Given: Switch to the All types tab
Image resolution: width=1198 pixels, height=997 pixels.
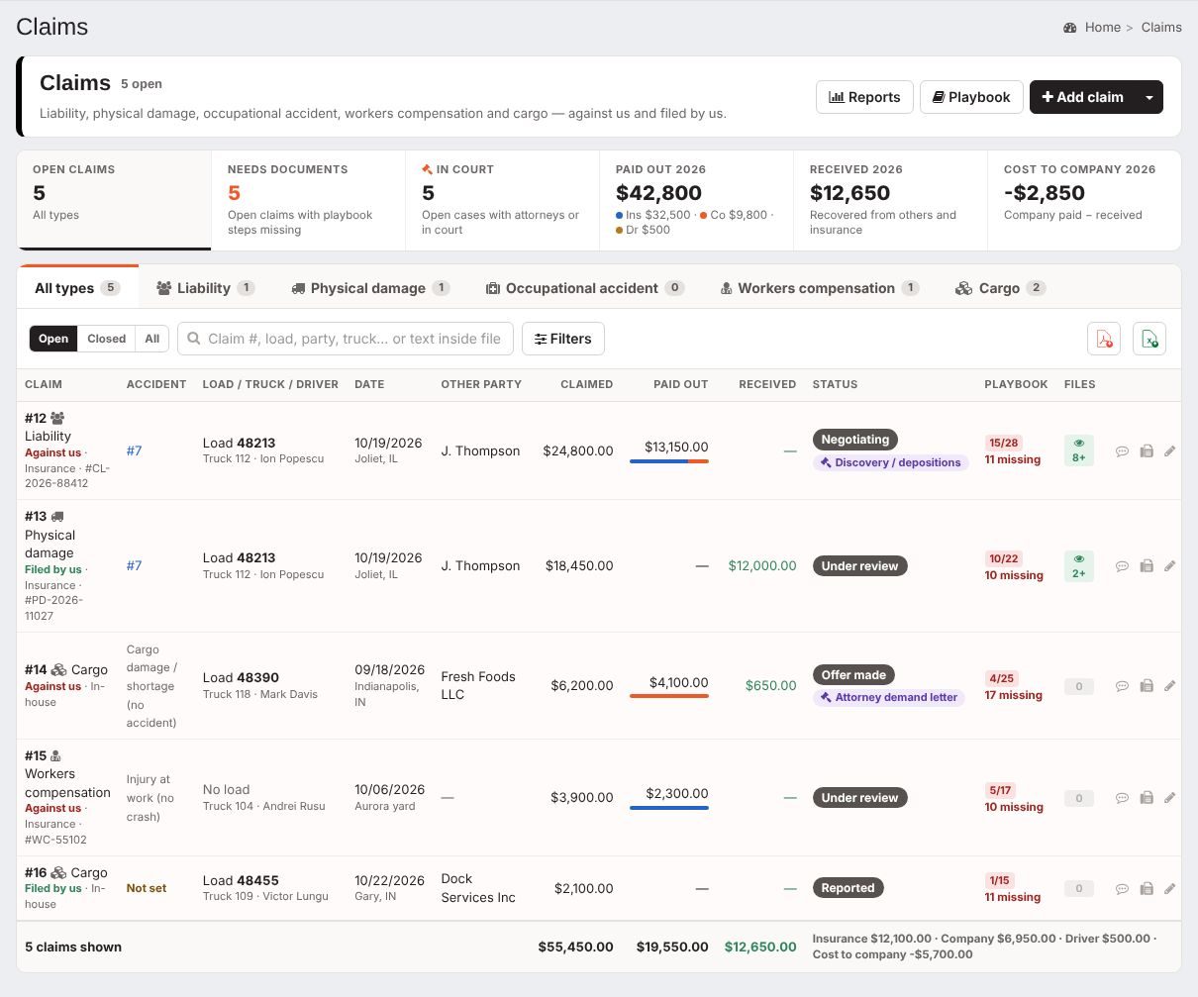Looking at the screenshot, I should click(77, 288).
